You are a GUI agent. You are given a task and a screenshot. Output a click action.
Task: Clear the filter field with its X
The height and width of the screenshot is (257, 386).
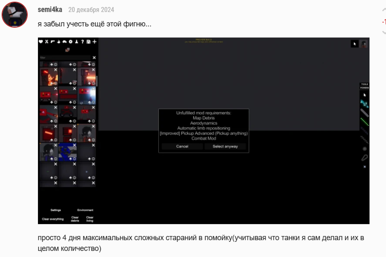tap(94, 58)
